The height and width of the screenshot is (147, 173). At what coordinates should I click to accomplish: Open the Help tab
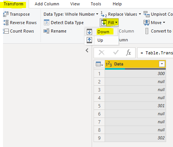coord(117,4)
